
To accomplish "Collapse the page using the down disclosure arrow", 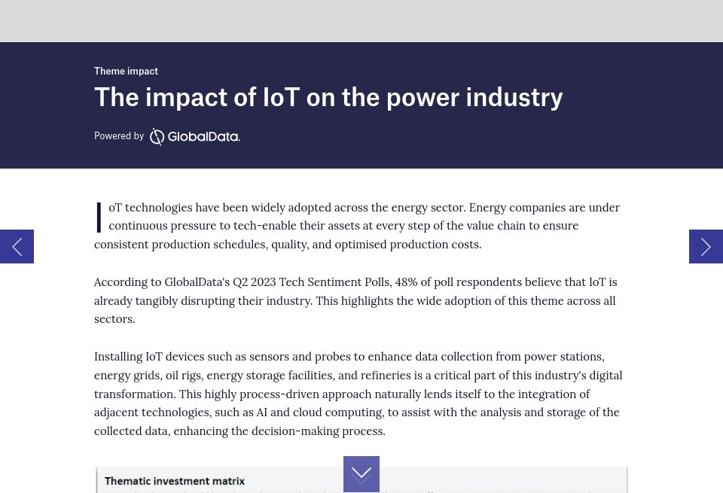I will [x=361, y=474].
